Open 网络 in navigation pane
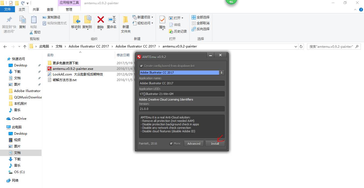Viewport: 364px width, 188px height. pos(15,181)
